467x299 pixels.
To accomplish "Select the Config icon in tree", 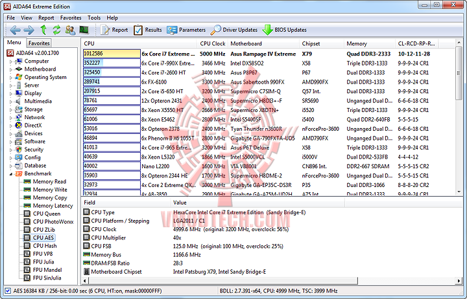I will coord(19,157).
